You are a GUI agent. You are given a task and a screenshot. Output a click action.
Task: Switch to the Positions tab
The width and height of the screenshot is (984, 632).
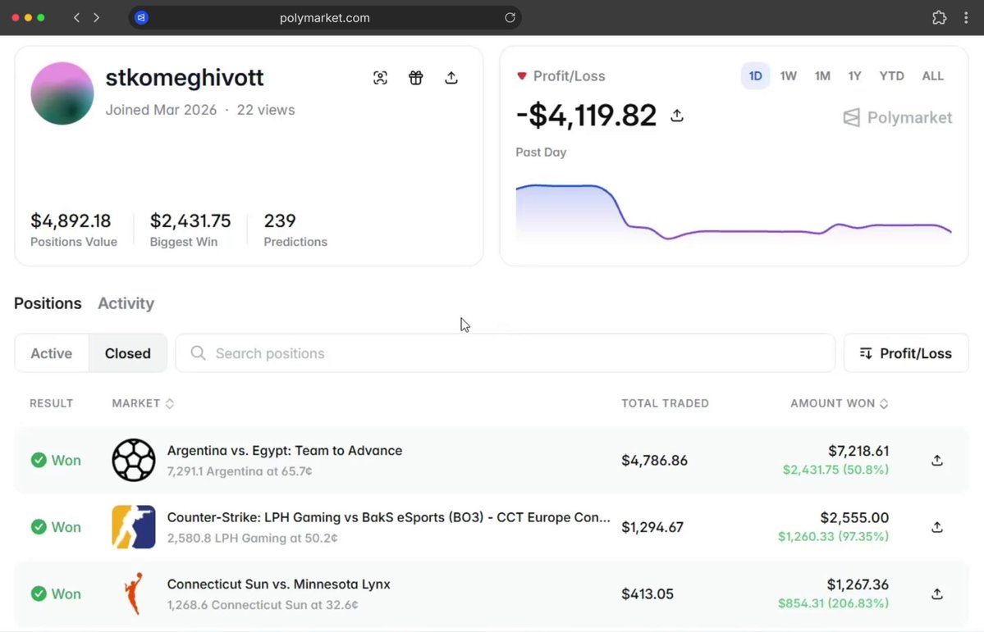[48, 303]
